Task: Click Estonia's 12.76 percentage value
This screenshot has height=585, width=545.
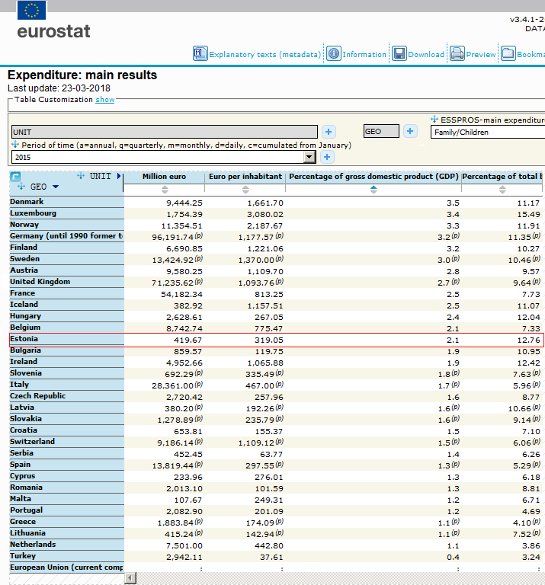Action: click(x=528, y=340)
